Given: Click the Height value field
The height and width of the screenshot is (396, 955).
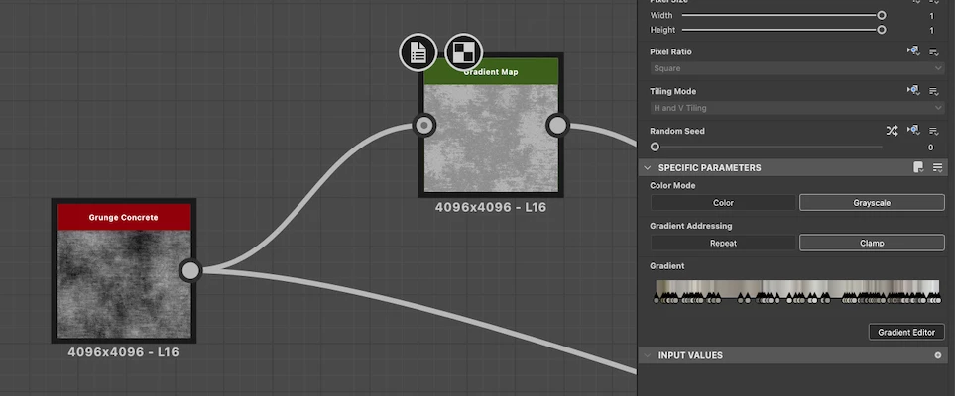Looking at the screenshot, I should click(x=931, y=30).
